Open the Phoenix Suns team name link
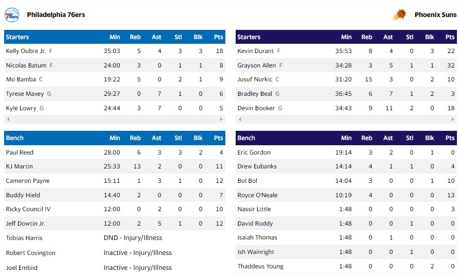459x274 pixels. pos(435,15)
